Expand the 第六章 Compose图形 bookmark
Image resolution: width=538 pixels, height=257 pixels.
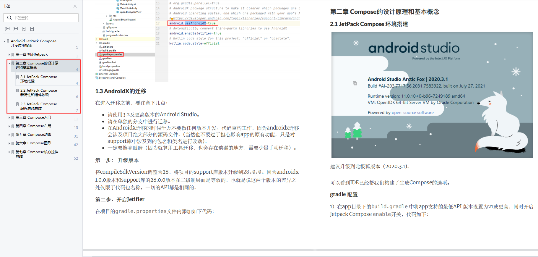coord(9,143)
